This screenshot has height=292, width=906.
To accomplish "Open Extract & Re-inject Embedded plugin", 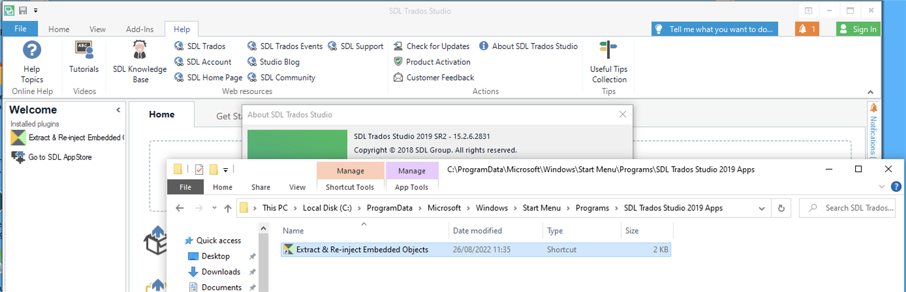I will pyautogui.click(x=67, y=137).
